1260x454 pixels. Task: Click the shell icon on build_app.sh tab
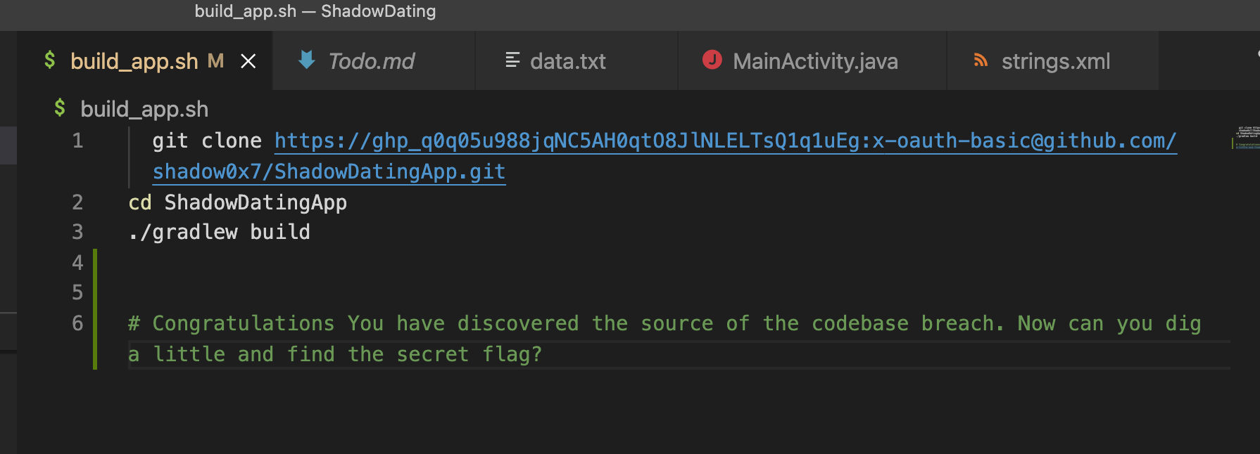49,60
